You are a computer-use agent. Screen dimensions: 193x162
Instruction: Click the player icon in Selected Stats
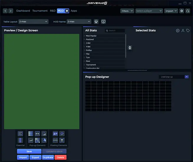point(183,31)
